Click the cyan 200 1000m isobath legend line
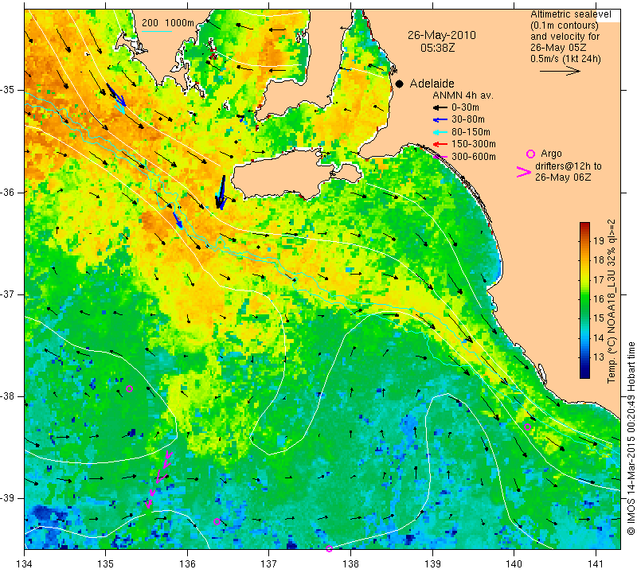The width and height of the screenshot is (637, 573). pyautogui.click(x=157, y=31)
